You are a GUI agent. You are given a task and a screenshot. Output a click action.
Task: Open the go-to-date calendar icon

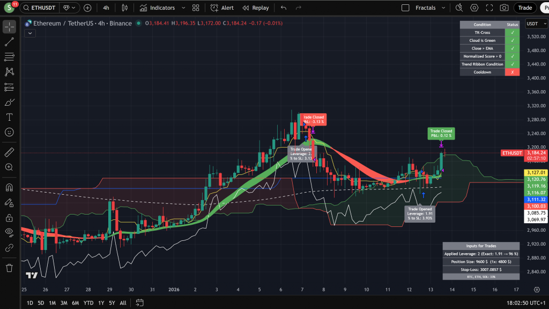point(139,303)
